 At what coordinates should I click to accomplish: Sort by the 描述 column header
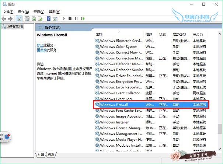[151, 34]
